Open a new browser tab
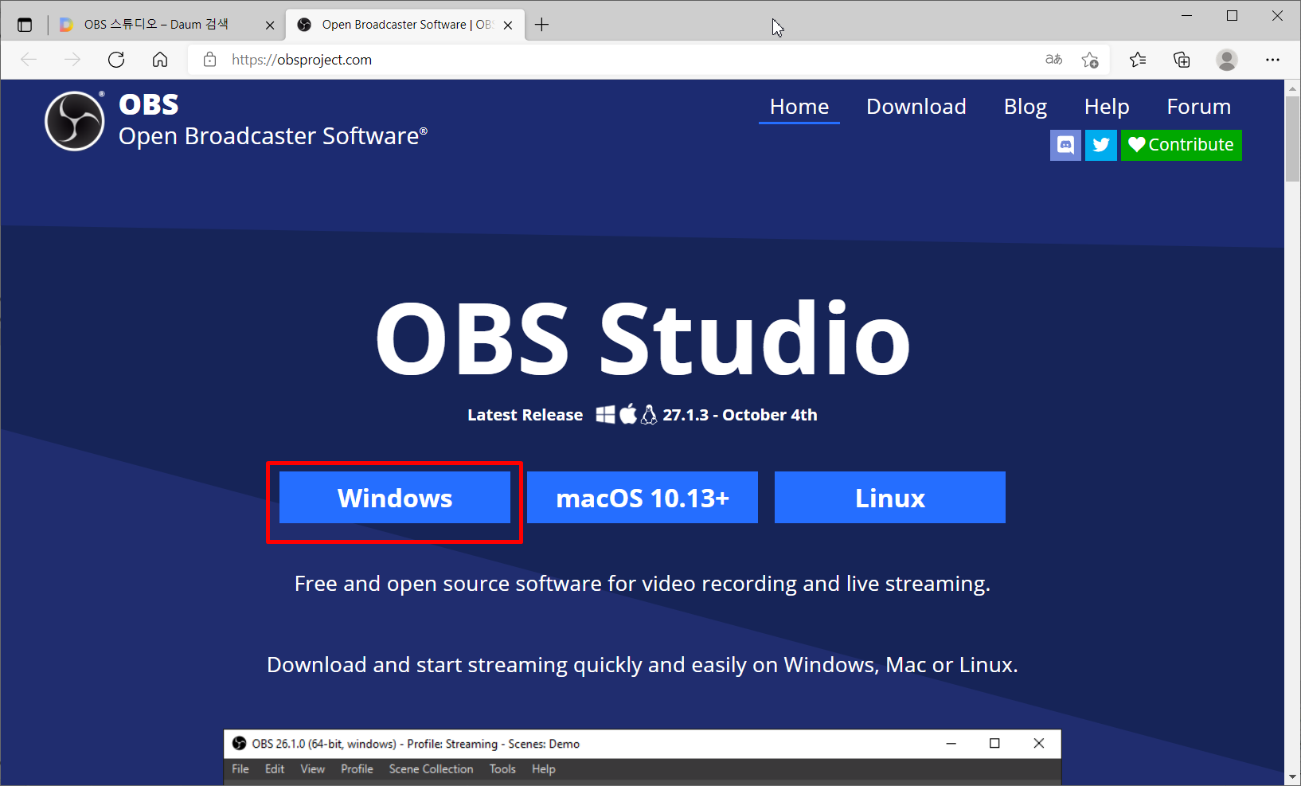 pyautogui.click(x=541, y=25)
